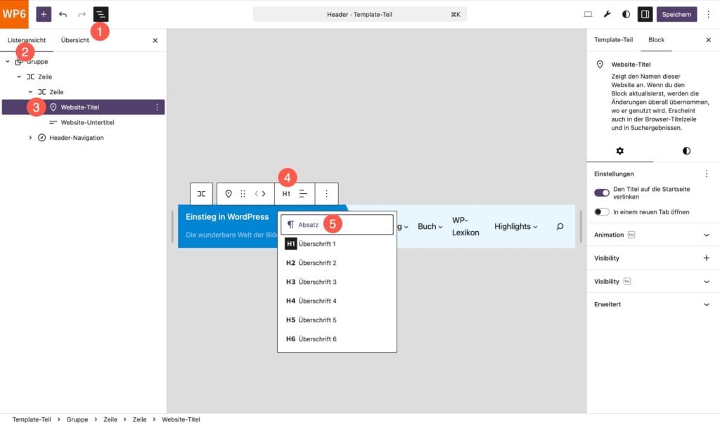Click the desktop preview icon
This screenshot has height=425, width=720.
[x=589, y=14]
